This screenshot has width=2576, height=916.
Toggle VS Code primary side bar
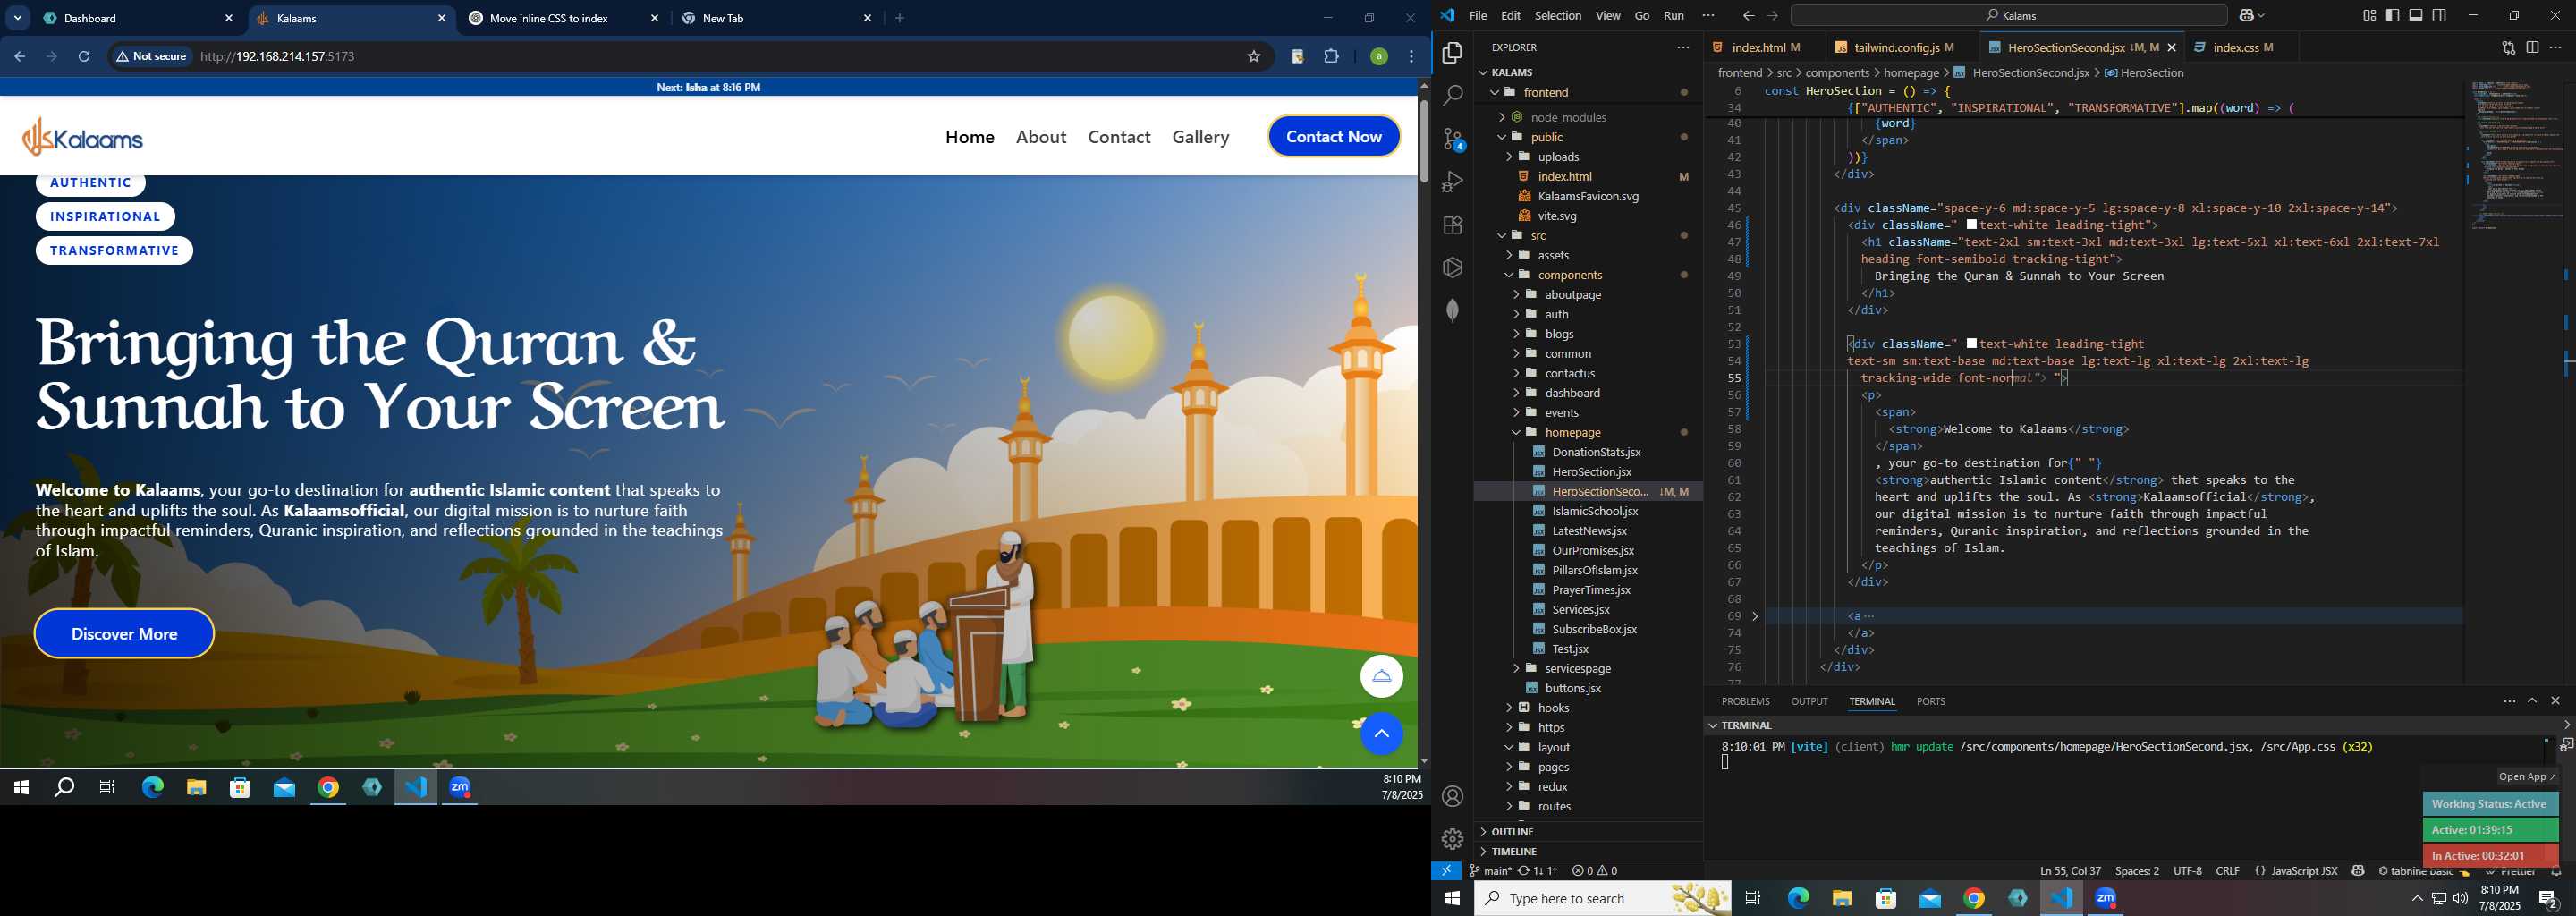[2393, 16]
